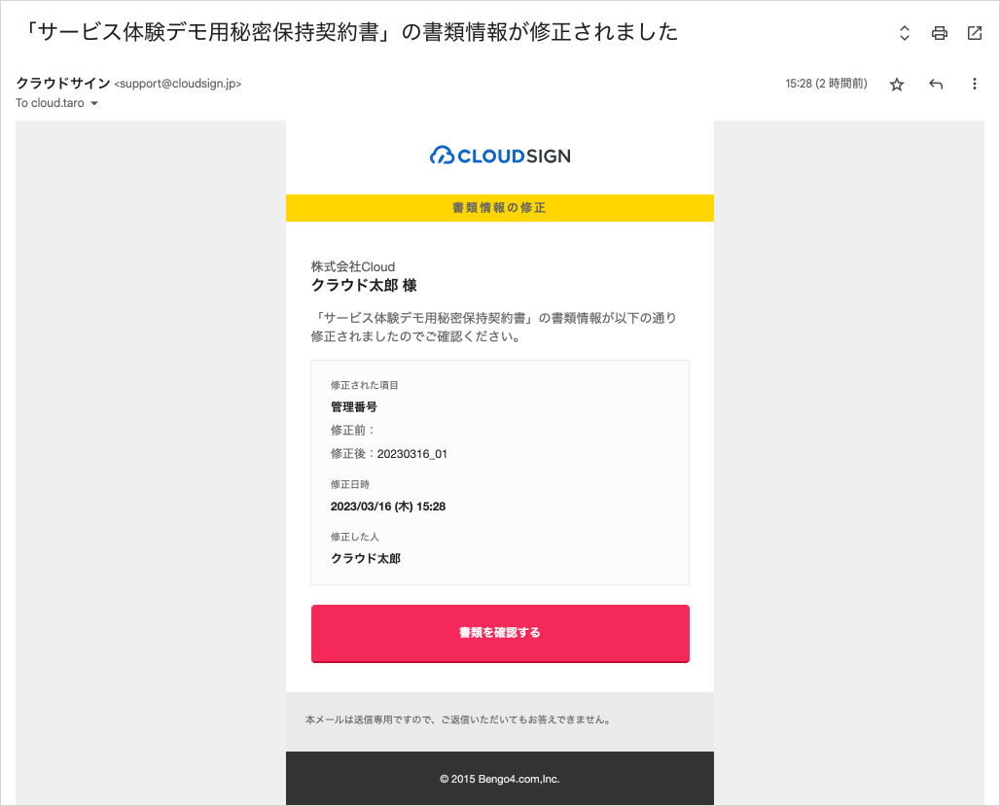Click the red 書類を確認する button

[500, 633]
